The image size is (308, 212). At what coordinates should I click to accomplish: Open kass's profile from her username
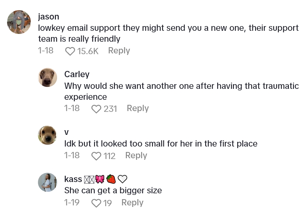tap(73, 179)
